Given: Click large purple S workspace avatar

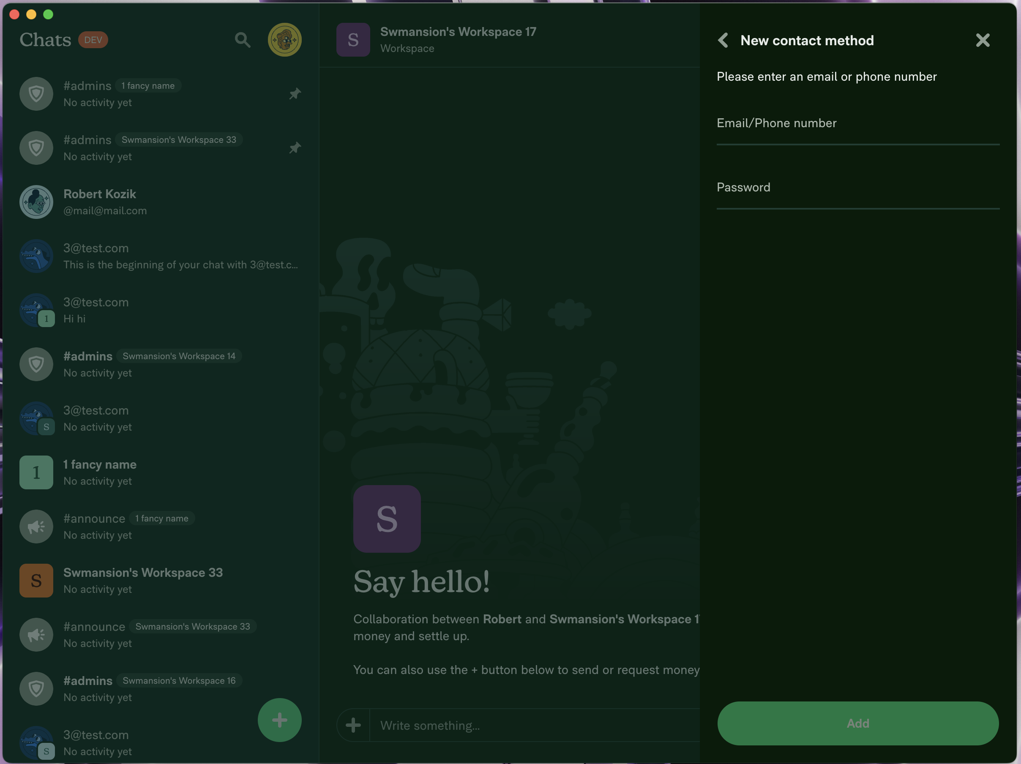Looking at the screenshot, I should (387, 518).
